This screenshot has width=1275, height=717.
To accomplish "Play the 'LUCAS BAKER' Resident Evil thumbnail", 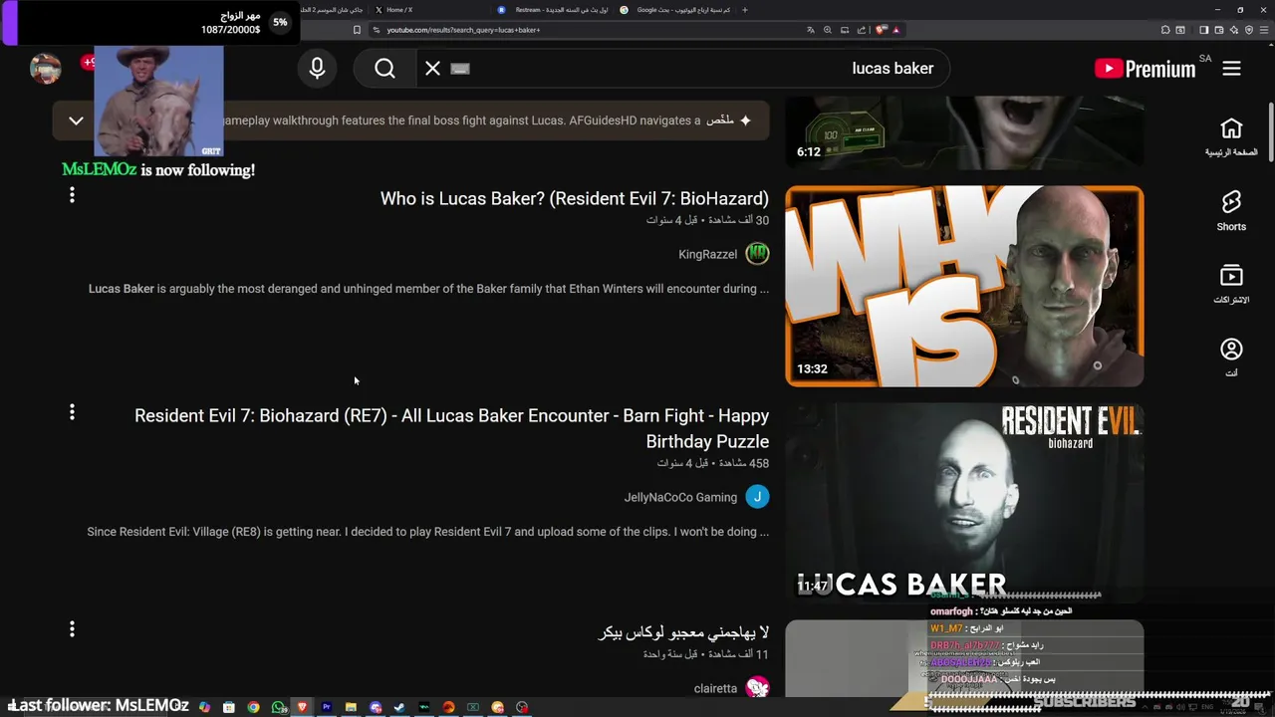I will click(x=964, y=501).
